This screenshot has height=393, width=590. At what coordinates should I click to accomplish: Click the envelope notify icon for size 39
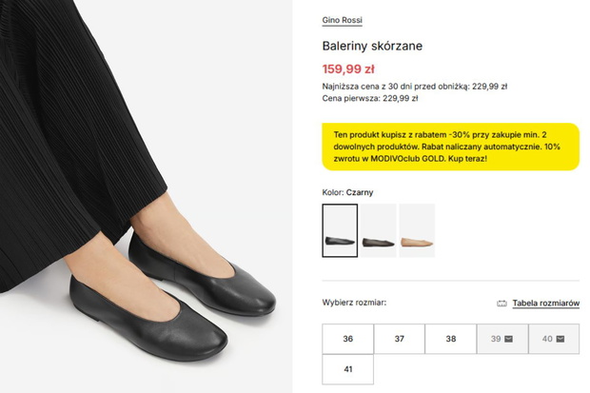point(508,339)
